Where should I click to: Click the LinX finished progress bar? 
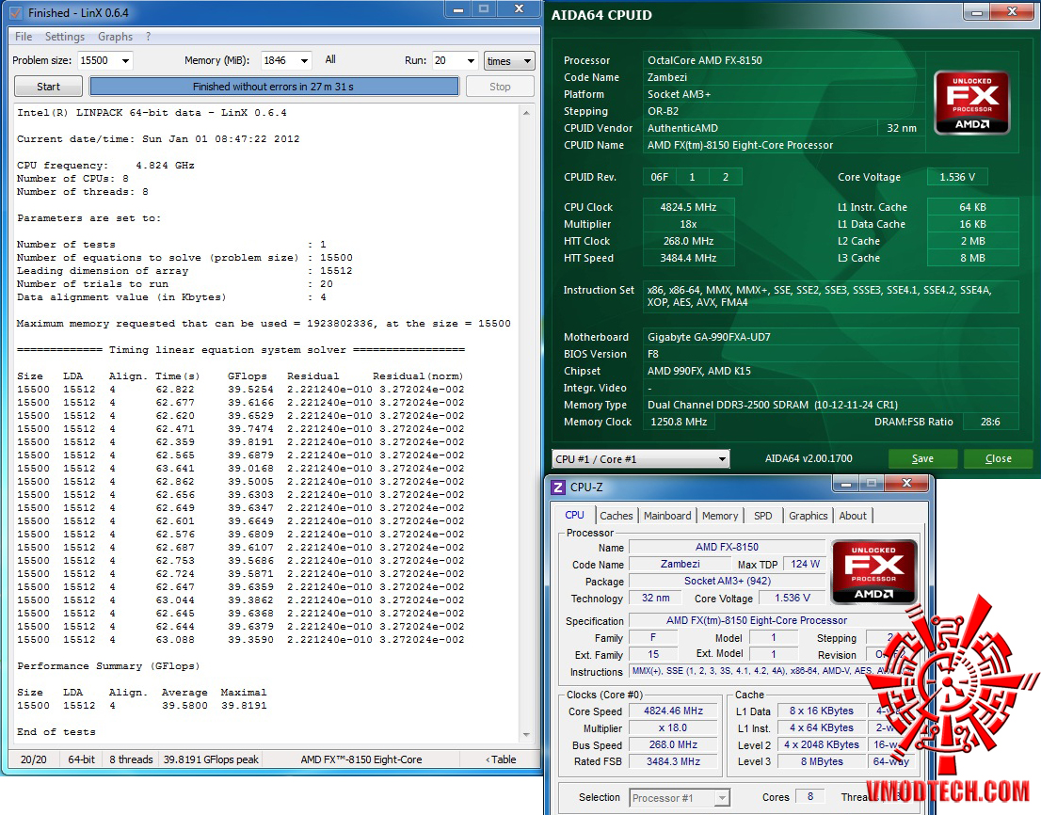[x=274, y=87]
